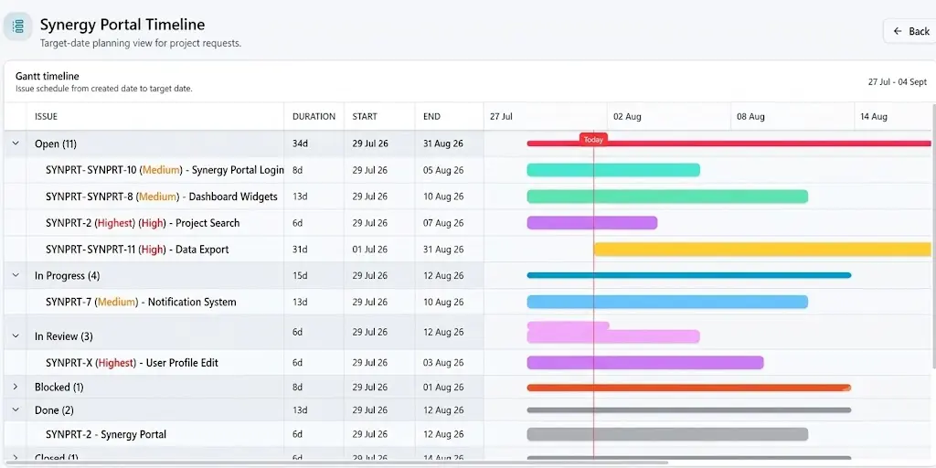Click the light blue Notification System bar
This screenshot has width=936, height=468.
667,302
